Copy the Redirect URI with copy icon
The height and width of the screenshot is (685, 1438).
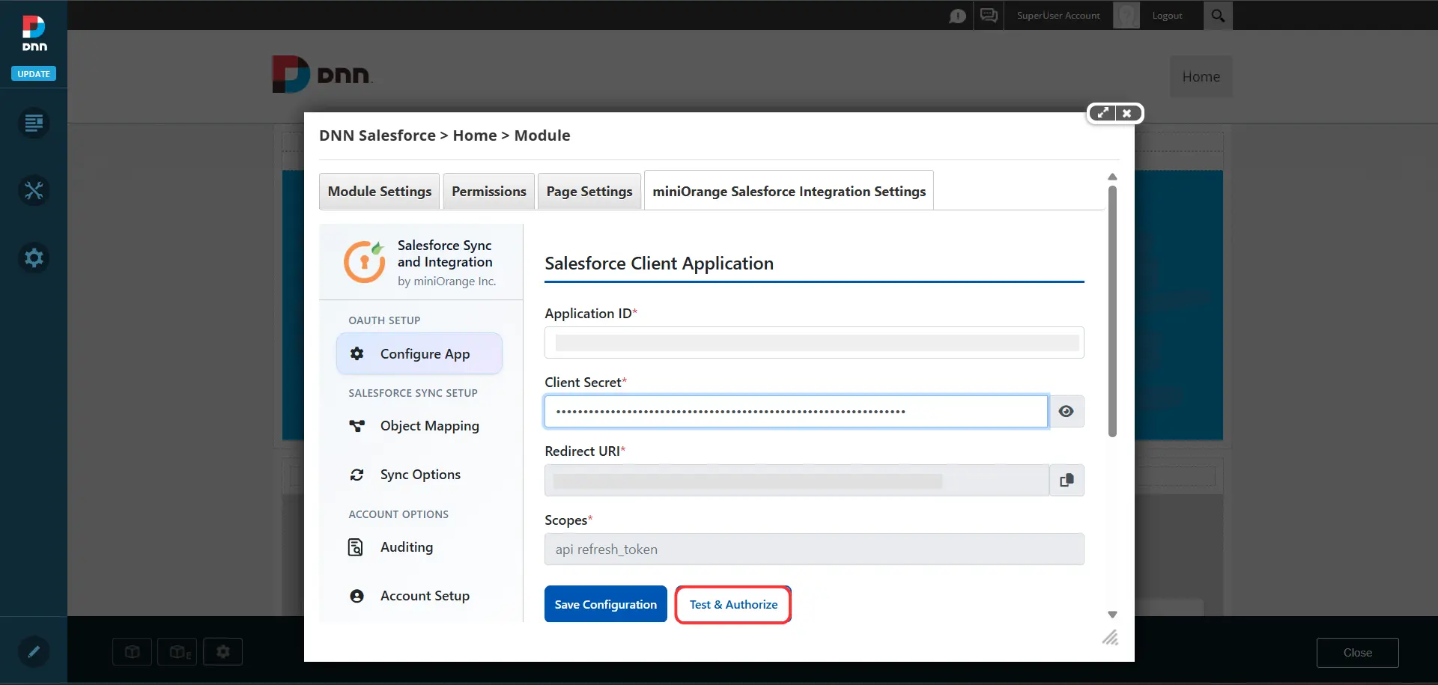click(1067, 480)
